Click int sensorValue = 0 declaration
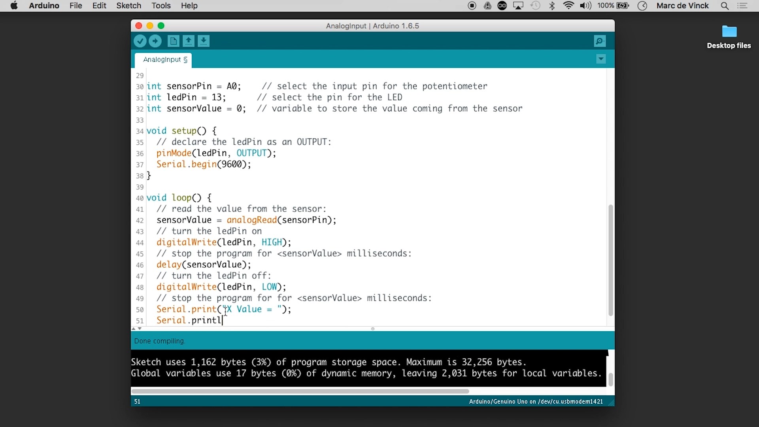Viewport: 759px width, 427px height. point(196,108)
